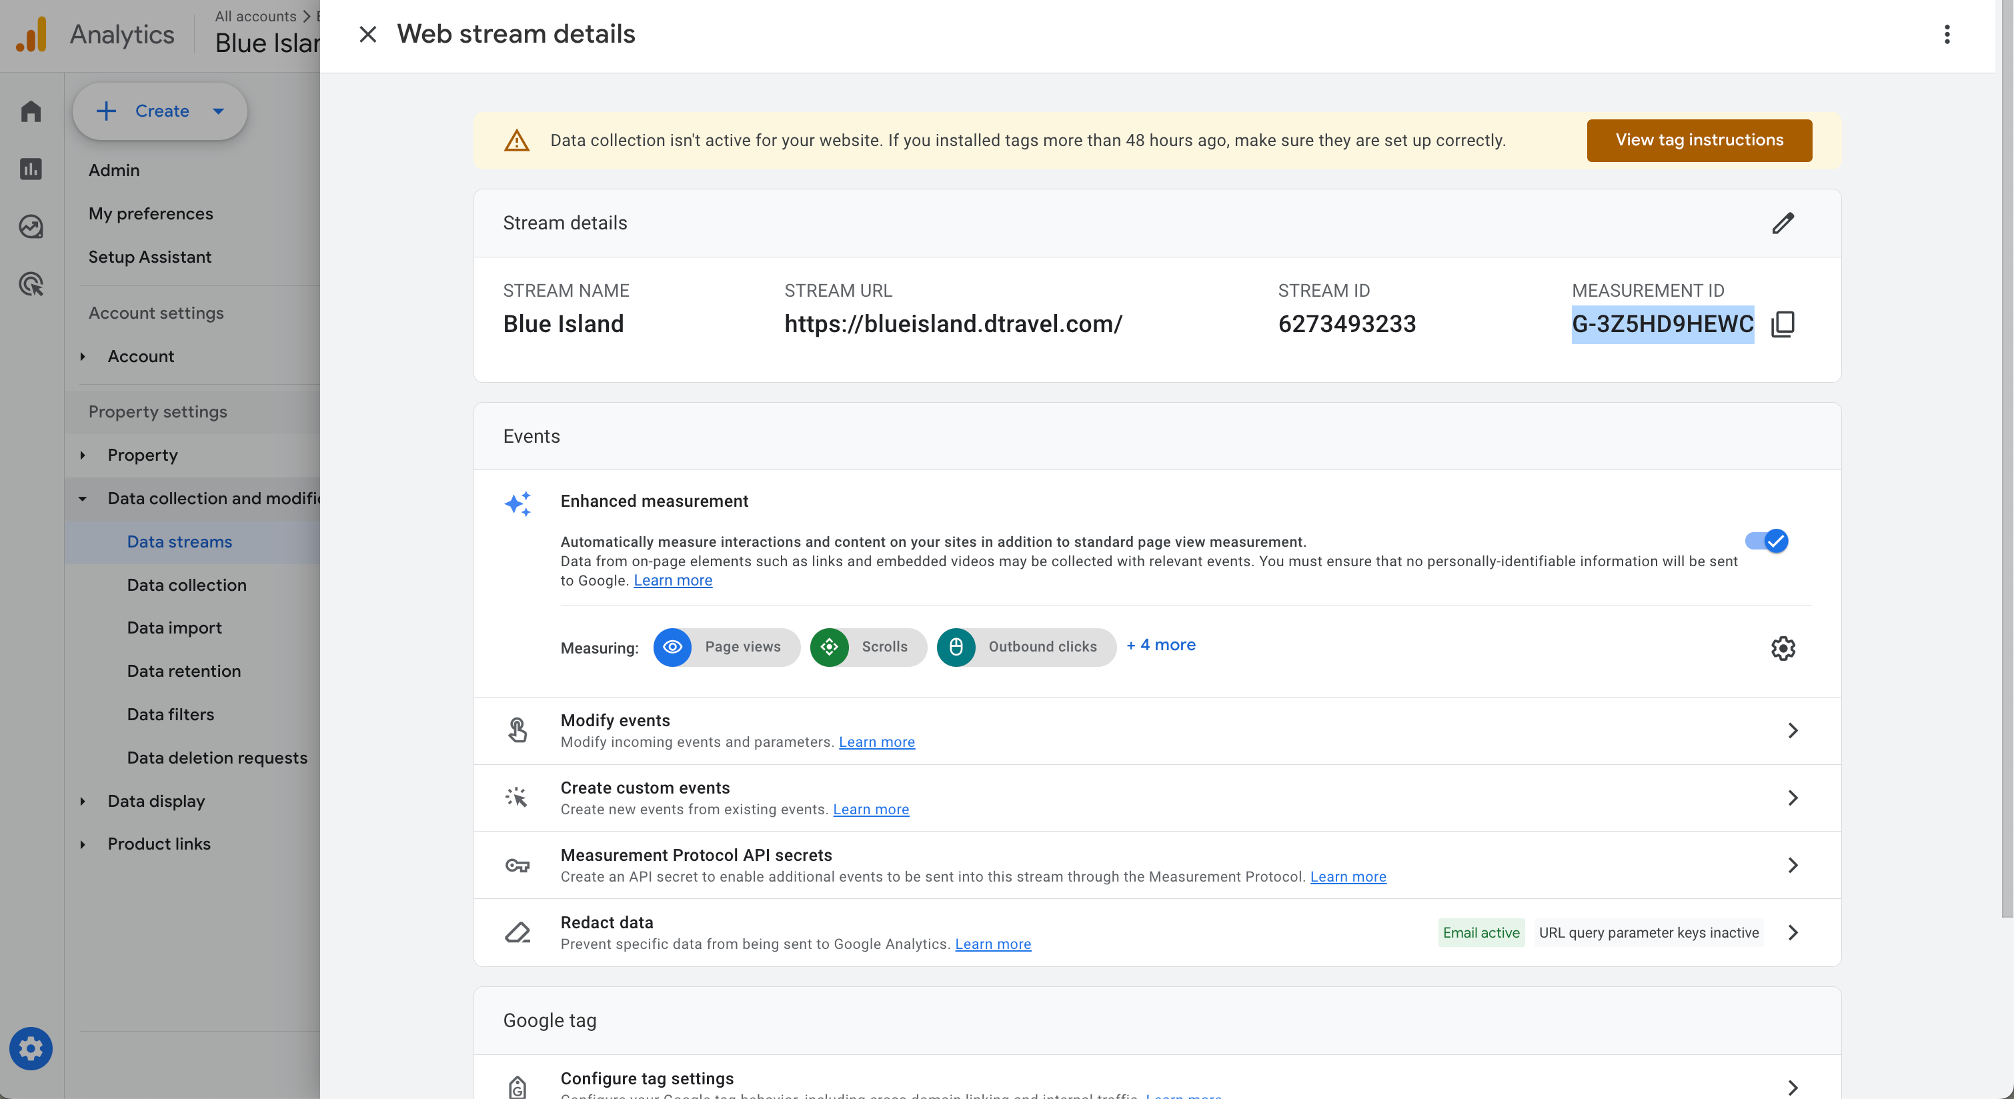
Task: Expand the Product links tree item
Action: [x=83, y=844]
